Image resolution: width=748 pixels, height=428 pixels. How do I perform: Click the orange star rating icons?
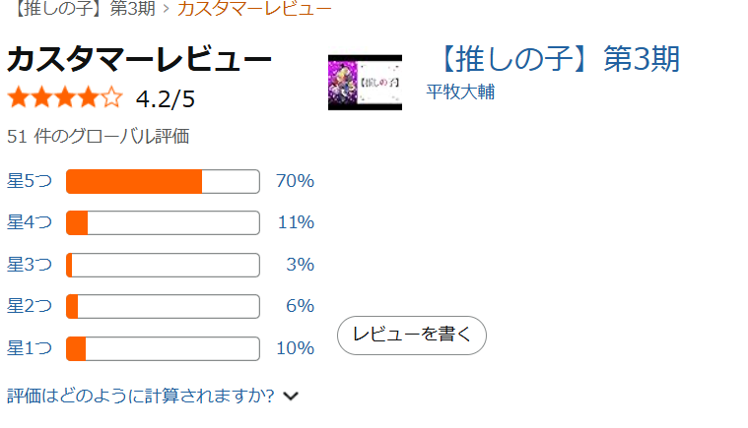click(65, 98)
